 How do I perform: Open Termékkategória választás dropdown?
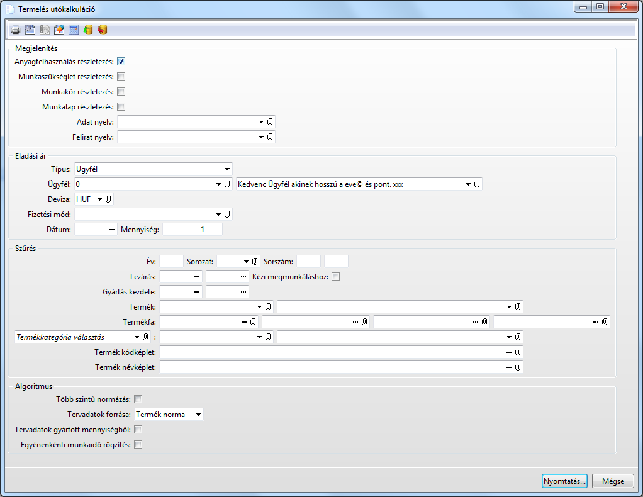pyautogui.click(x=137, y=337)
